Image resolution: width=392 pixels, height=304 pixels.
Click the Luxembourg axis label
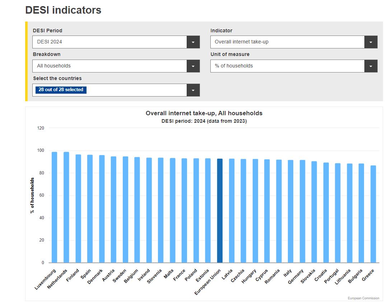45,280
